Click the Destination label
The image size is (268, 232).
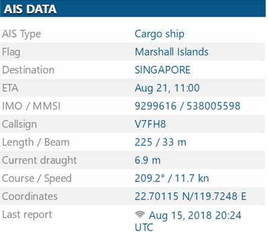[28, 70]
